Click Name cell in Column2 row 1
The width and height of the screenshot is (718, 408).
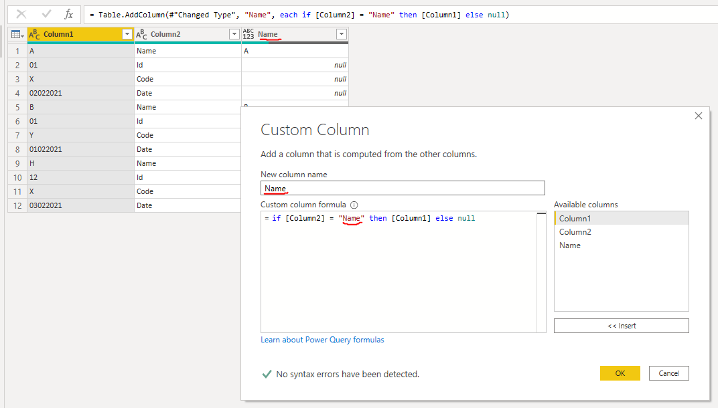[x=188, y=51]
